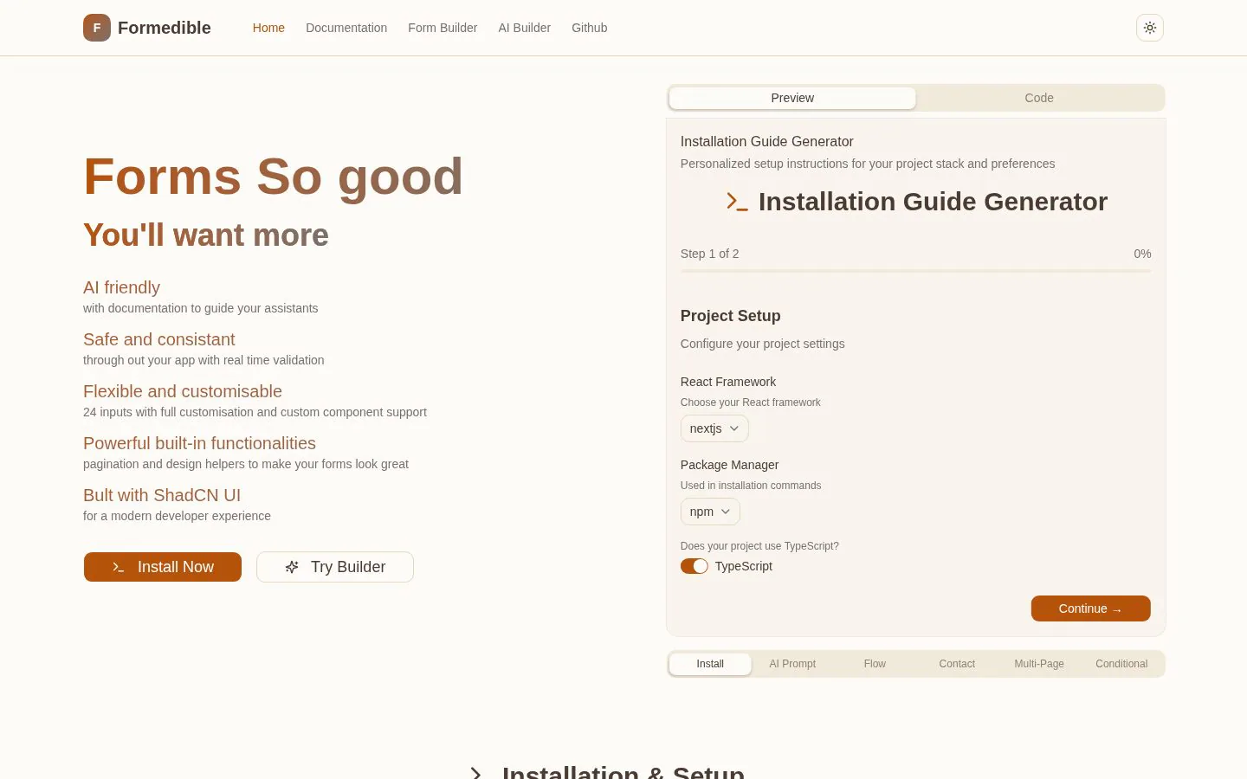
Task: Click the 'Powerful built-in functionalities' heading
Action: (199, 443)
